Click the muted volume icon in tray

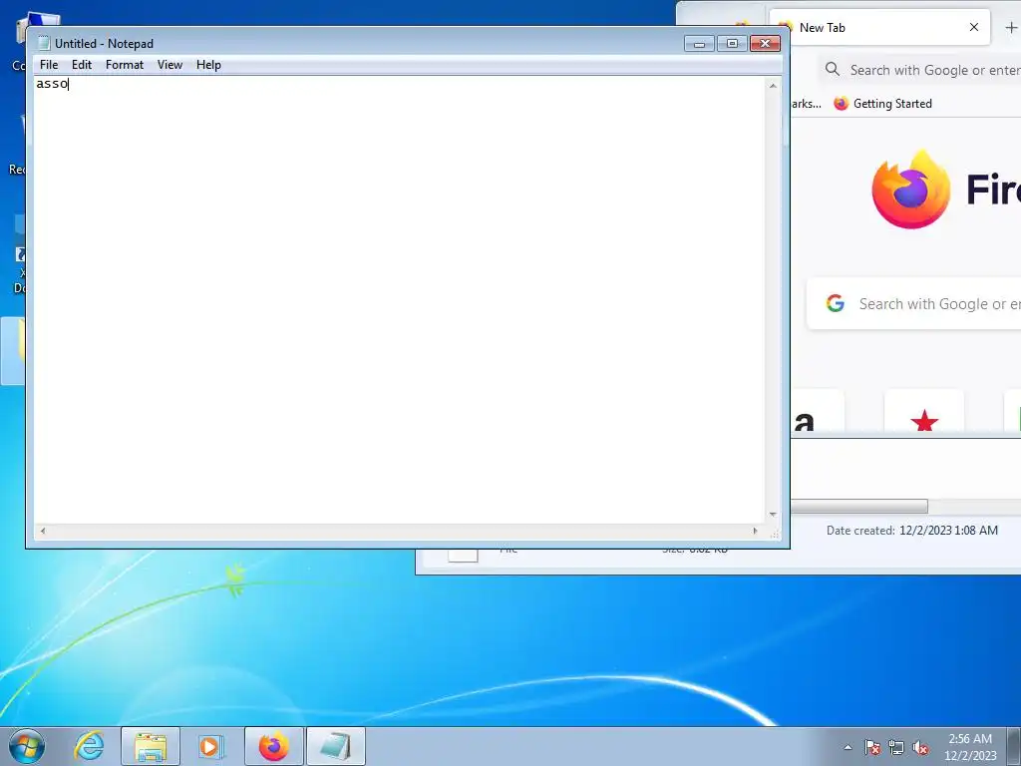(920, 747)
